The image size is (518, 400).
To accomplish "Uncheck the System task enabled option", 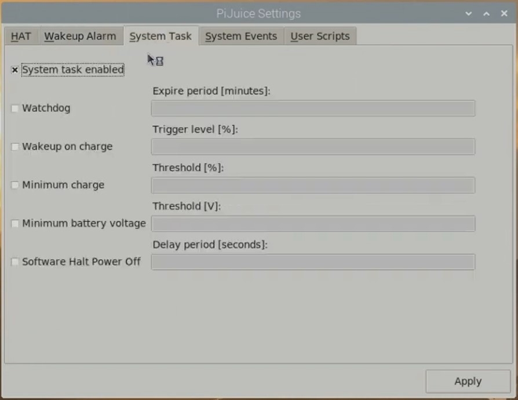I will (14, 70).
